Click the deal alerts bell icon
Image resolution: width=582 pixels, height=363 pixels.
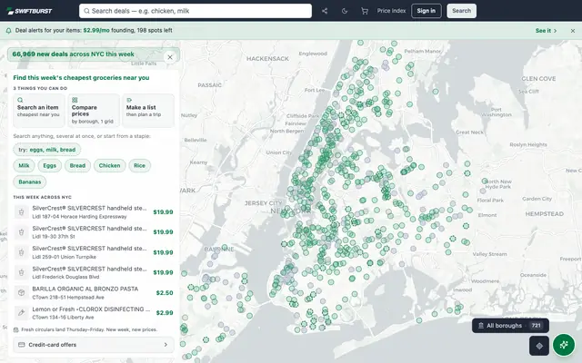pyautogui.click(x=8, y=31)
